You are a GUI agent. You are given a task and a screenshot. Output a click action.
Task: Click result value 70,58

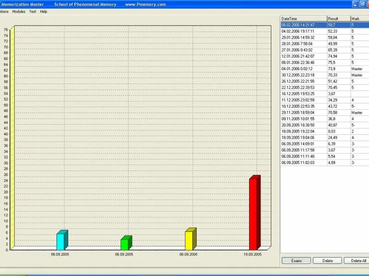pos(333,113)
